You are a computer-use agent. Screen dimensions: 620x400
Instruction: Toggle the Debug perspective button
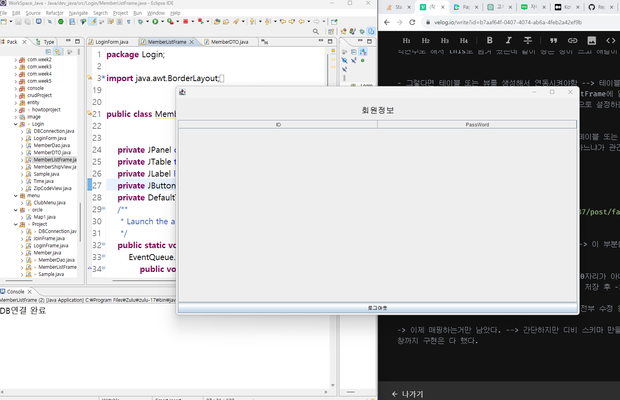pyautogui.click(x=362, y=31)
